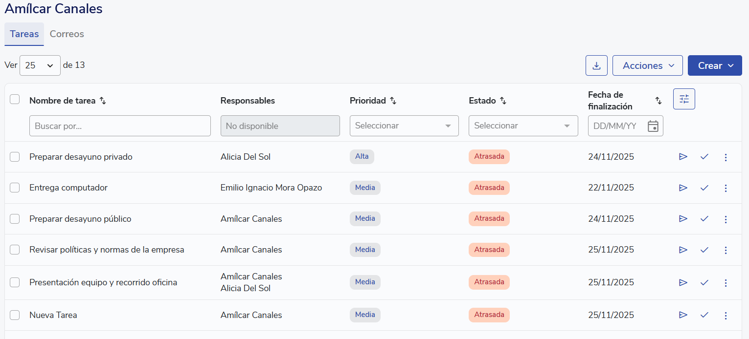Sort by Nombre de tarea column
Screen dimensions: 749x339
pyautogui.click(x=103, y=101)
